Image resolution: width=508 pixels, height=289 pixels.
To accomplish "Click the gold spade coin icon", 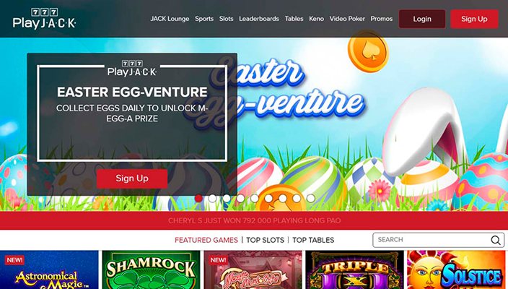I will click(368, 51).
